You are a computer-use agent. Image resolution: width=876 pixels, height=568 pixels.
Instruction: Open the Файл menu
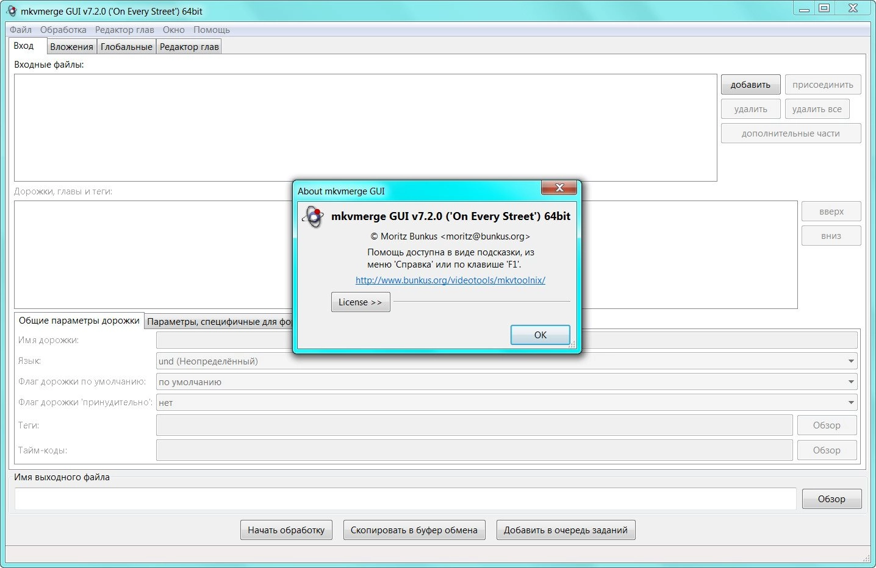coord(21,30)
